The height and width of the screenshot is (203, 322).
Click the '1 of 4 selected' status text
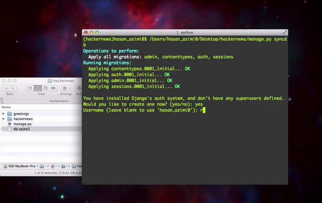coord(58,173)
